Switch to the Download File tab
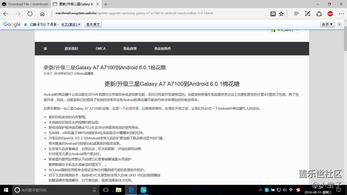The height and width of the screenshot is (195, 347). (25, 4)
